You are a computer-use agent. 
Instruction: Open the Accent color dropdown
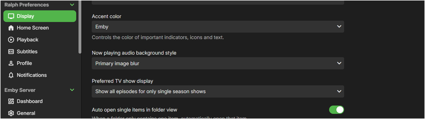pyautogui.click(x=218, y=27)
